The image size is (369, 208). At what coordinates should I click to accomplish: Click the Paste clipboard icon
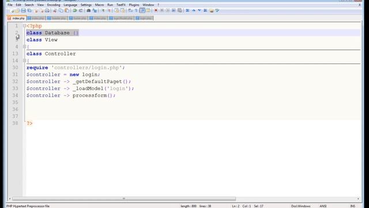click(x=67, y=10)
